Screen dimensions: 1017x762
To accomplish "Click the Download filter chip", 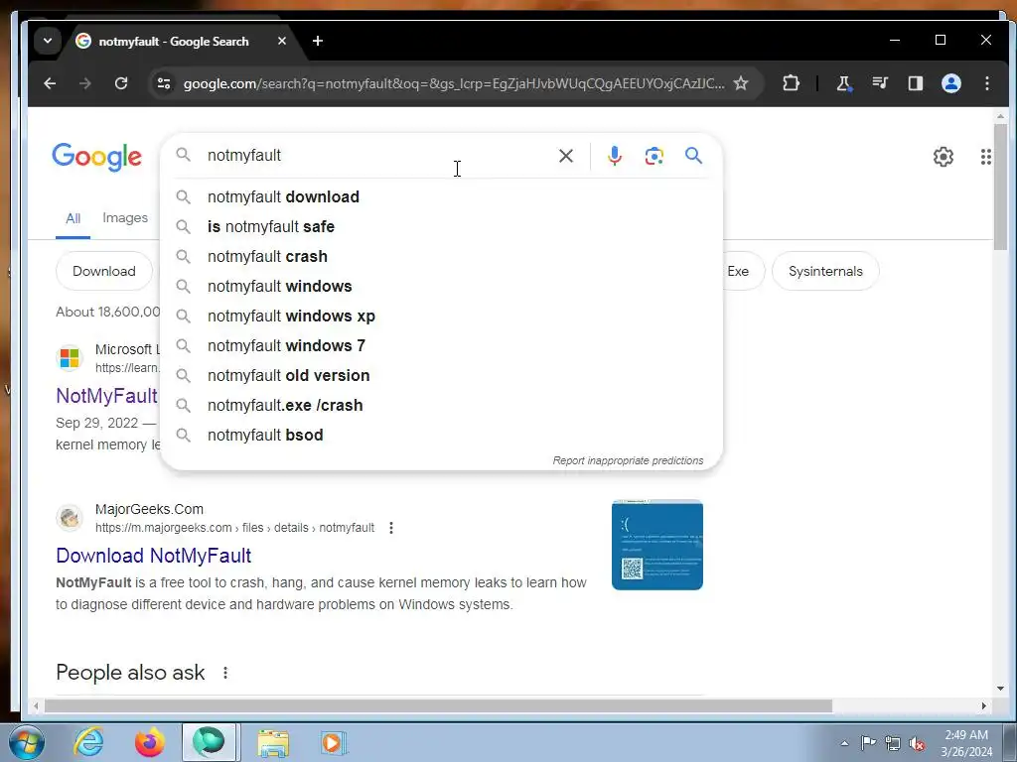I will point(103,271).
